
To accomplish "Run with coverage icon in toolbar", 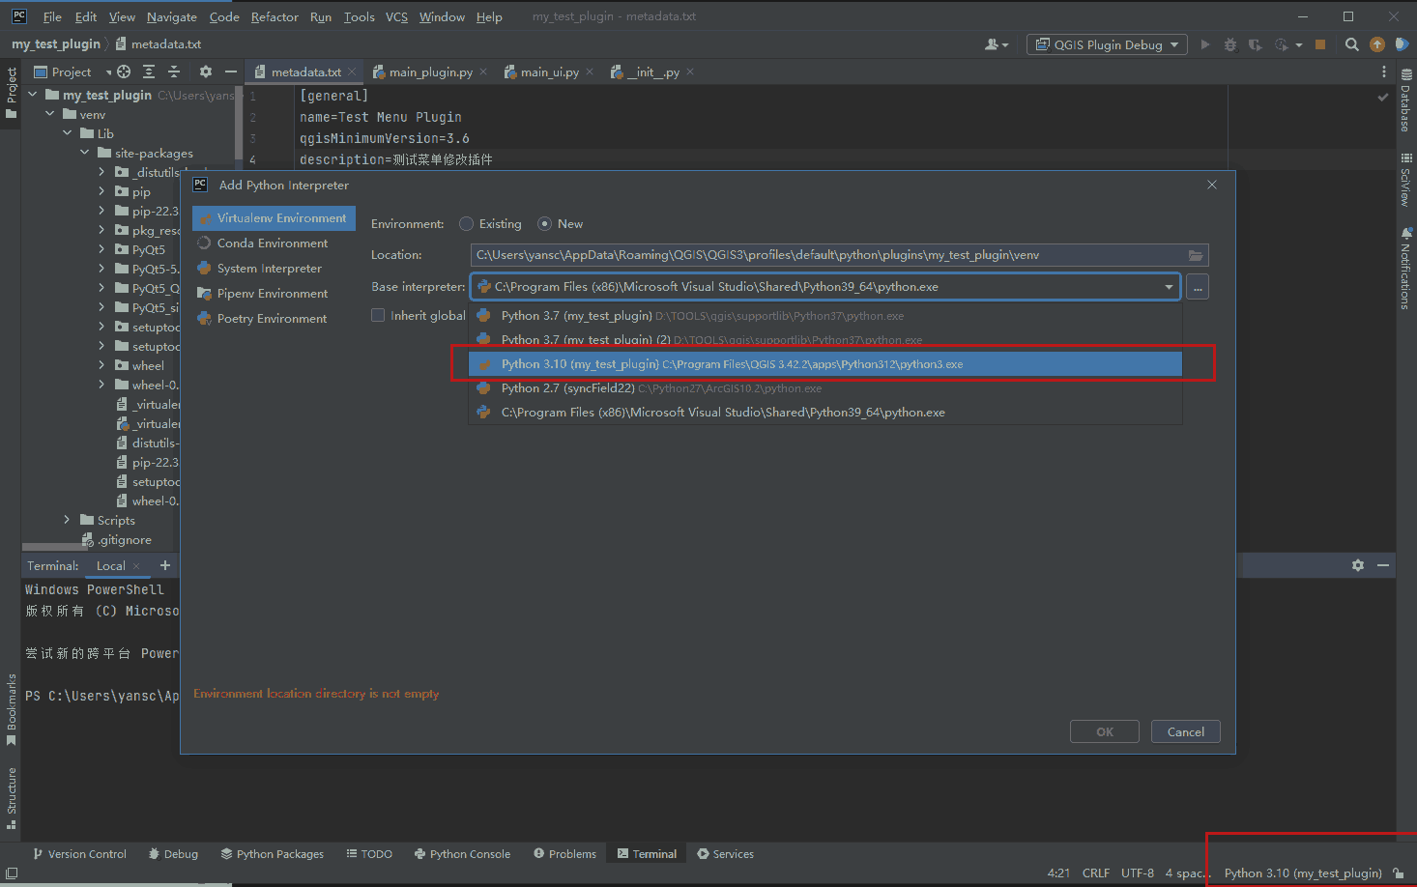I will pos(1255,44).
